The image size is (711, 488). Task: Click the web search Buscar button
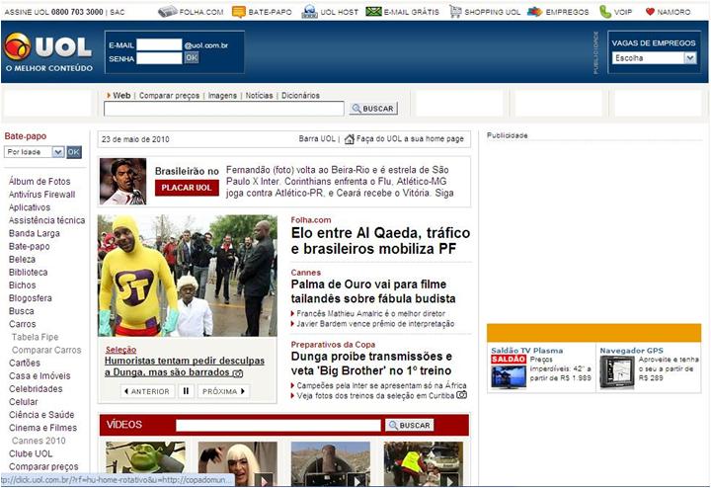click(x=373, y=109)
